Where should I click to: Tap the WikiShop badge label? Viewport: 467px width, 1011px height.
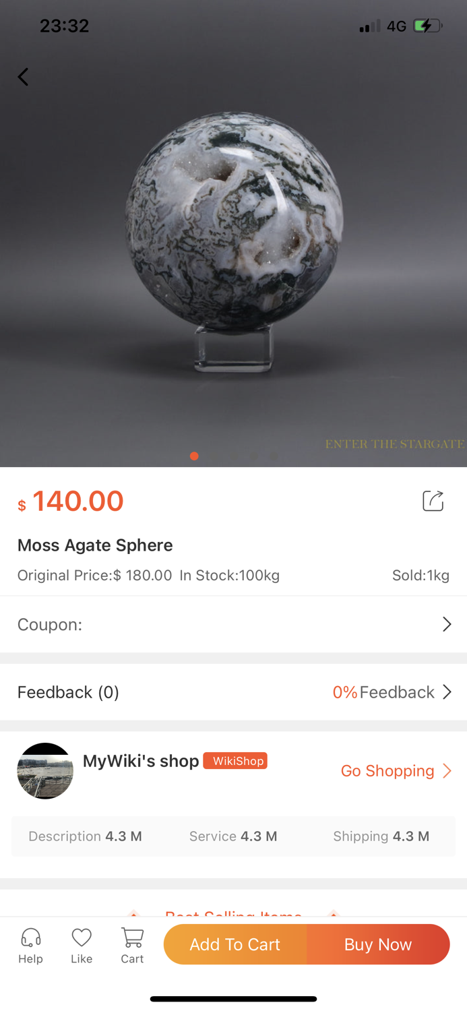tap(235, 760)
